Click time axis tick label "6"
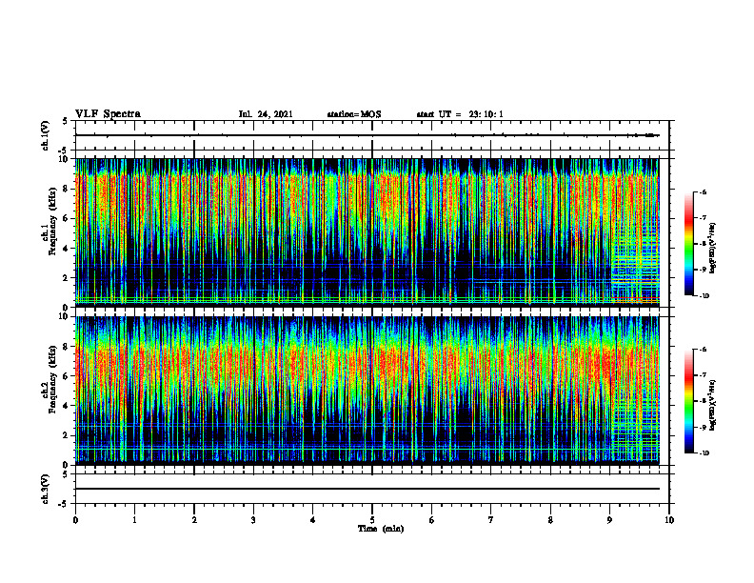This screenshot has width=754, height=583. [432, 520]
